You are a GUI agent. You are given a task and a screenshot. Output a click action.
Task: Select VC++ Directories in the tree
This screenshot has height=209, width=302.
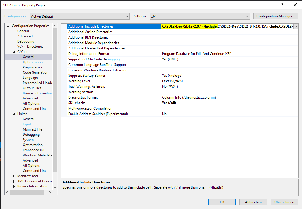pyautogui.click(x=30, y=47)
